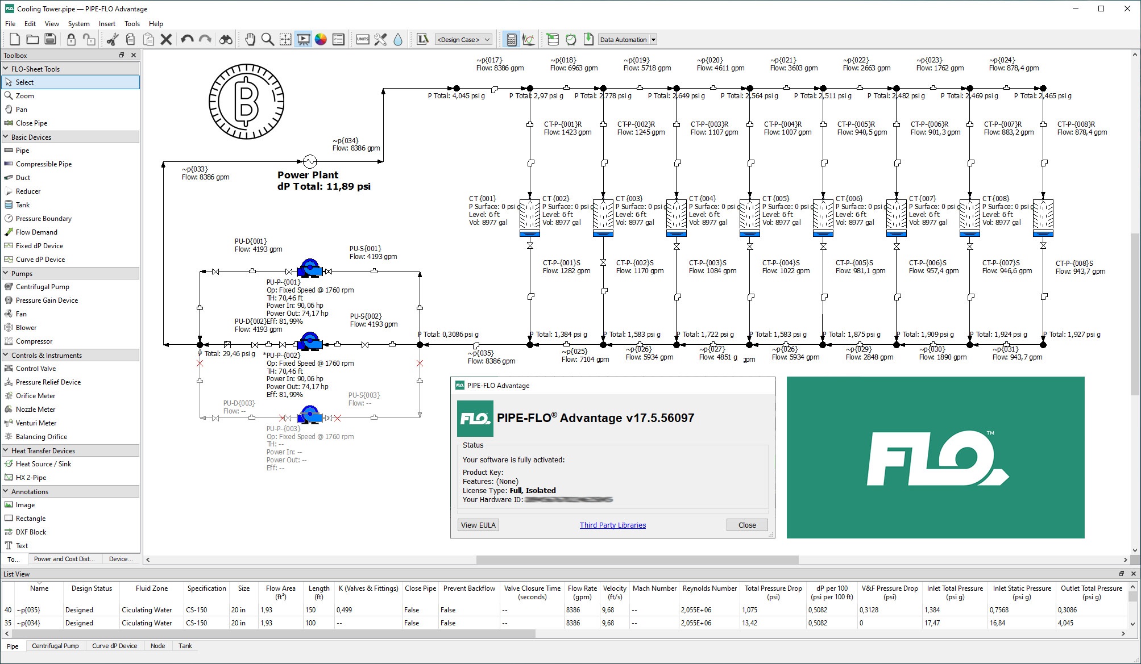
Task: Click the green database icon
Action: [553, 39]
